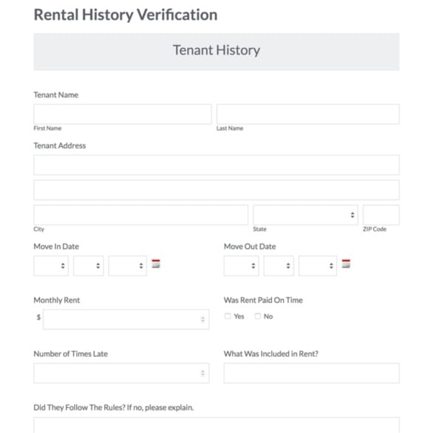433x433 pixels.
Task: Open the first Move Out Date dropdown
Action: pyautogui.click(x=242, y=266)
